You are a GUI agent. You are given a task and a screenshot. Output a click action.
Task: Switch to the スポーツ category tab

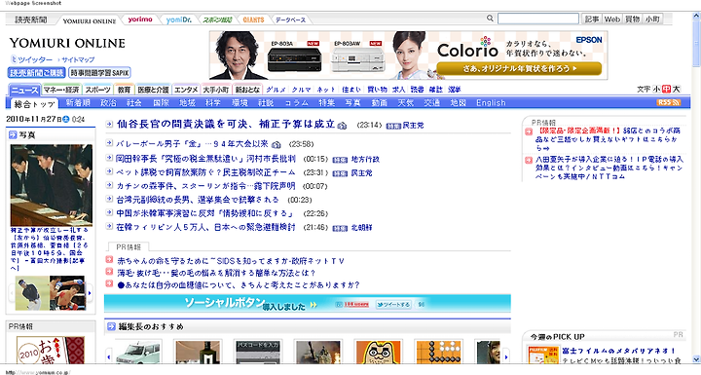click(98, 90)
